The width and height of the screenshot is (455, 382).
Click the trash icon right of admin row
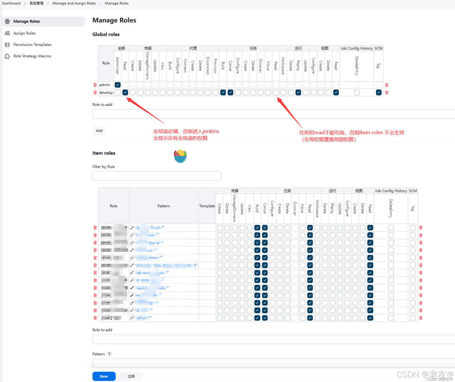(387, 85)
